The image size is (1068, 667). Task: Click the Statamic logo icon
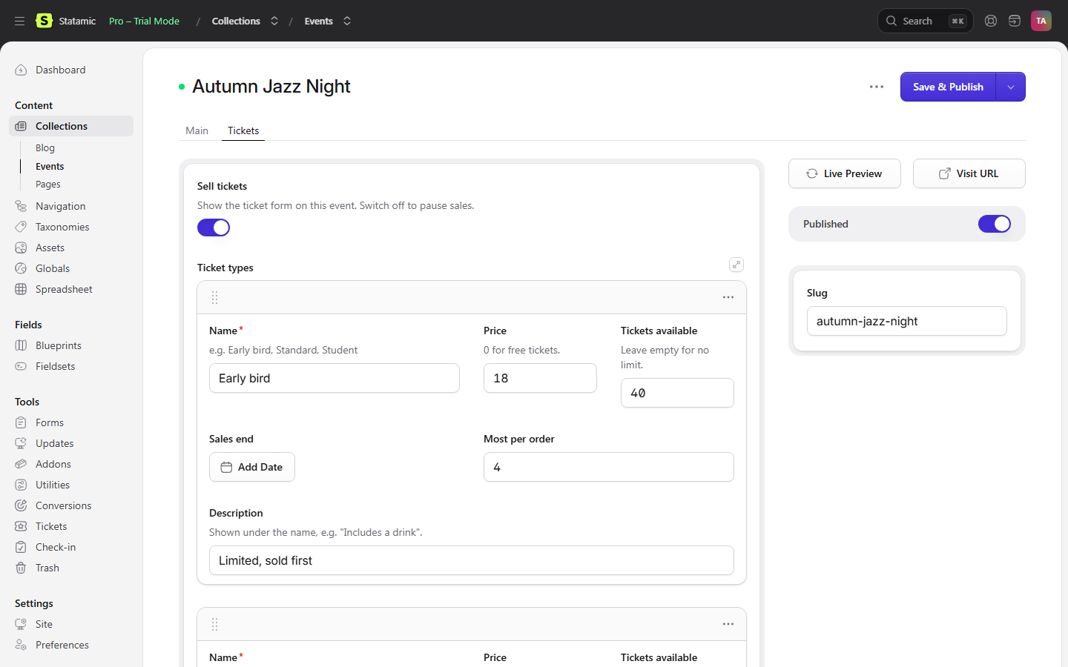44,21
